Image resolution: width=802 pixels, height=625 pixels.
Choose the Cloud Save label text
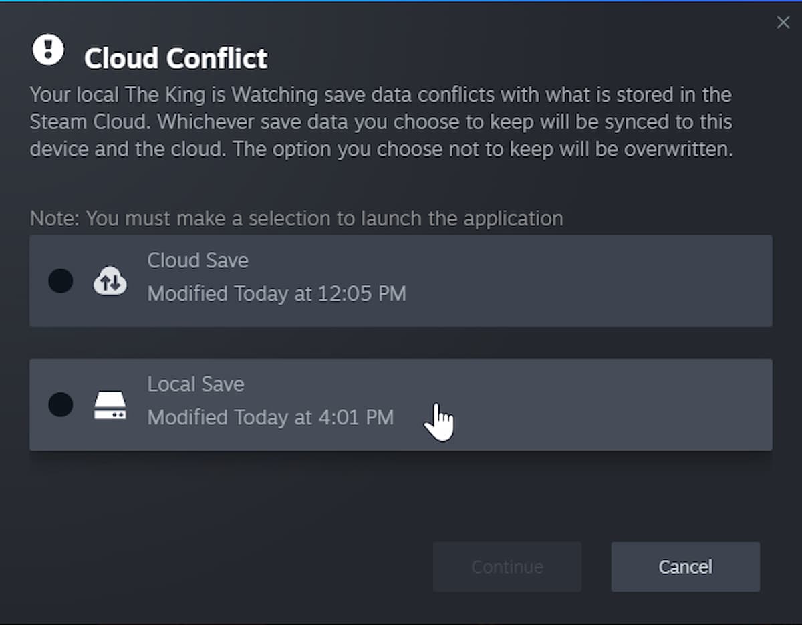click(x=198, y=261)
